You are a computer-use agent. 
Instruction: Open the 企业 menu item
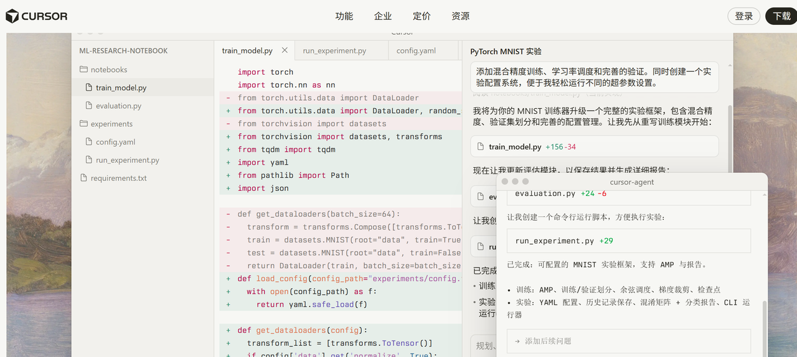(x=383, y=16)
